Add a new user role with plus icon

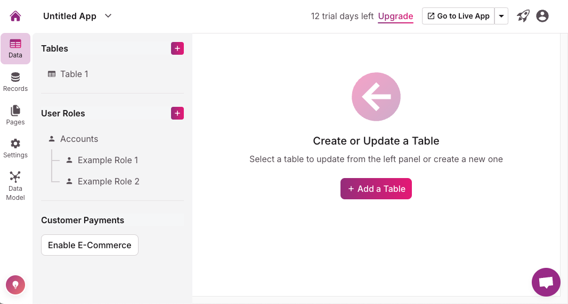[177, 113]
